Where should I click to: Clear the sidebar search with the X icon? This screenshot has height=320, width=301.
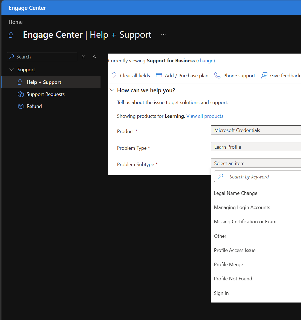click(83, 57)
